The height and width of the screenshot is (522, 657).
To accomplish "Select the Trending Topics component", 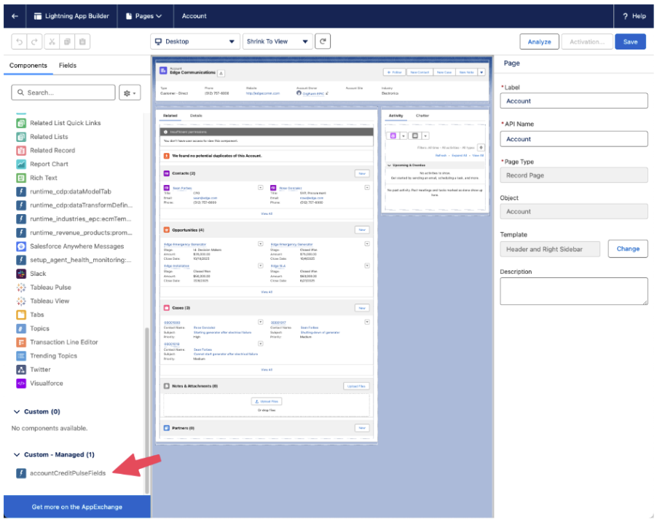I will (47, 356).
